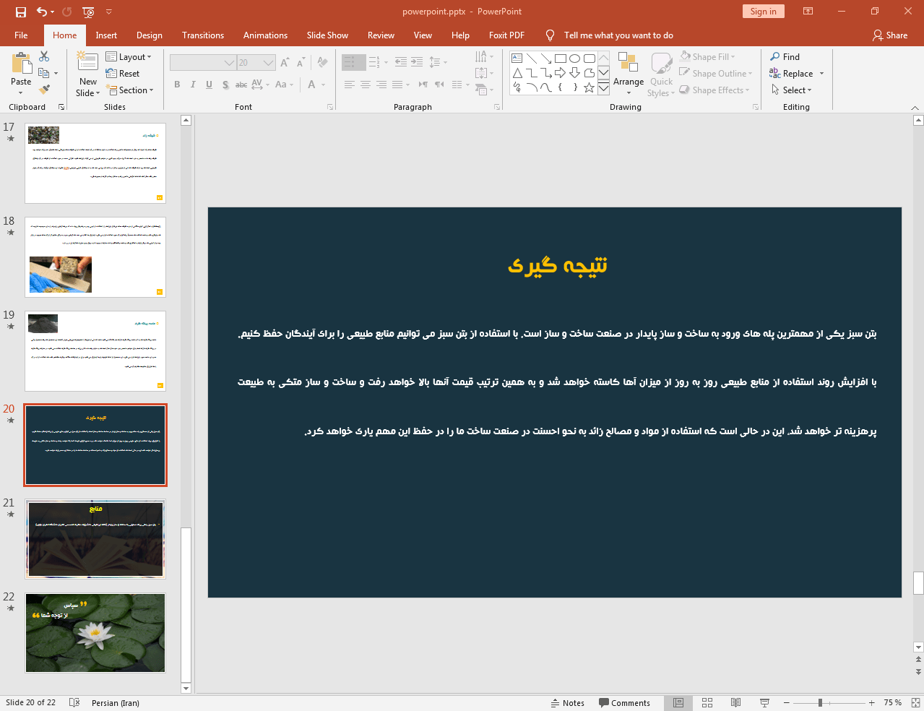The width and height of the screenshot is (924, 711).
Task: Adjust the zoom slider
Action: click(x=820, y=703)
